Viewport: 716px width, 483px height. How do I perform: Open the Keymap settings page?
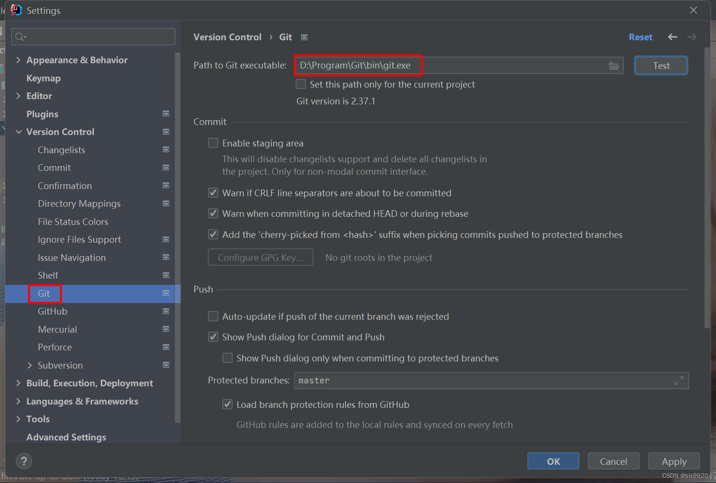point(44,78)
